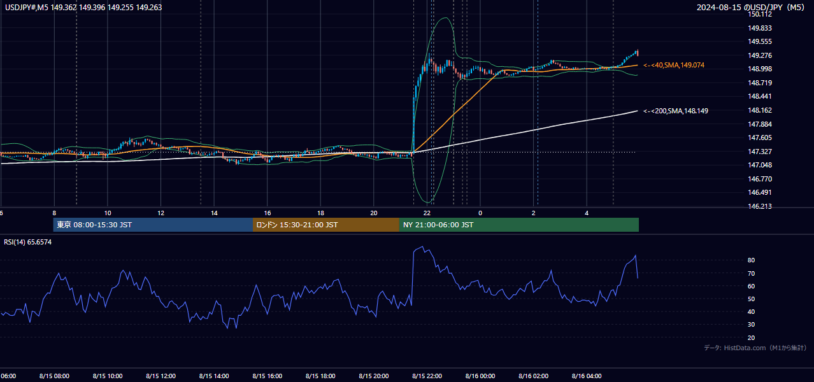Click price axis value 148.719

(x=760, y=83)
